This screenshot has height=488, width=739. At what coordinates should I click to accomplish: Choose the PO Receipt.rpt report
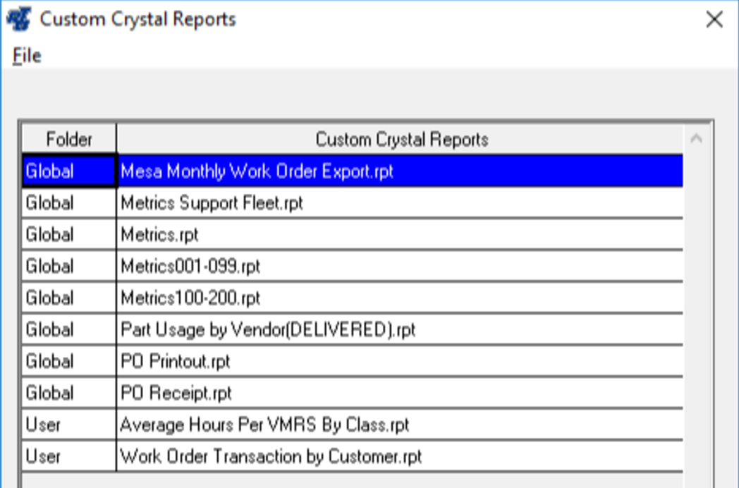click(x=176, y=394)
